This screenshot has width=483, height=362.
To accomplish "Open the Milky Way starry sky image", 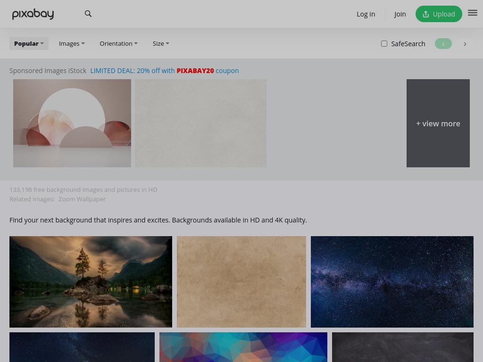I will (392, 282).
